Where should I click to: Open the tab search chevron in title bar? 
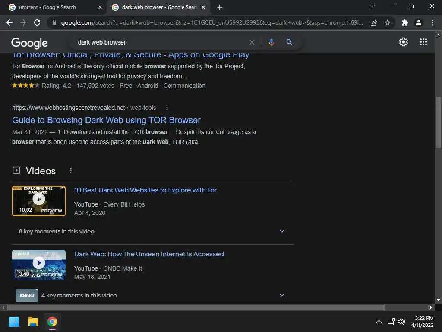coord(373,6)
